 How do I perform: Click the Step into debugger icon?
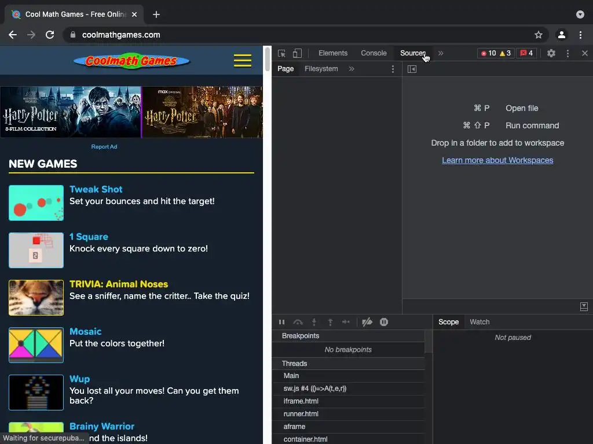(x=314, y=322)
